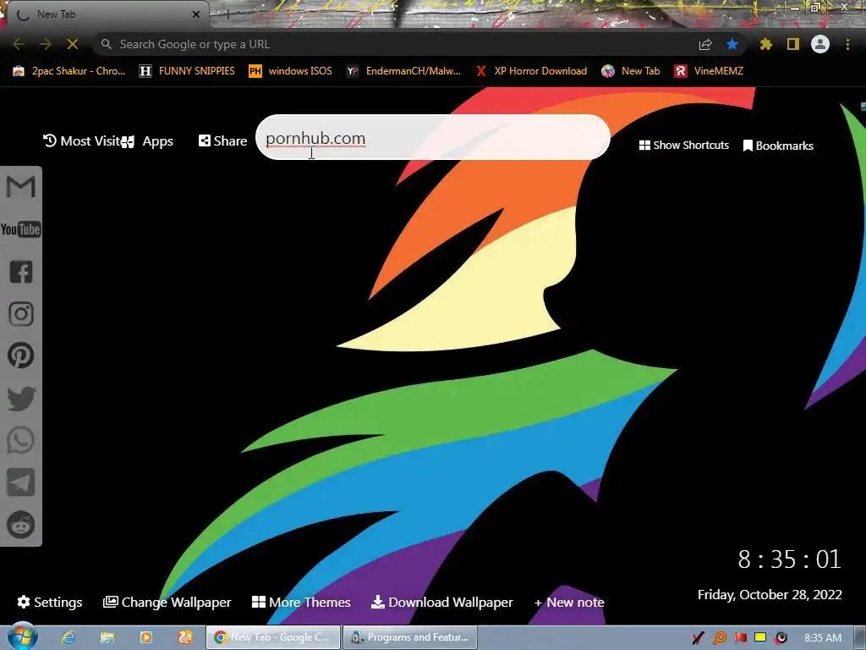Open the taskbar clock showing 8:35 AM
This screenshot has width=866, height=650.
[822, 638]
